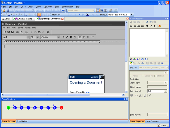Open Help with the blue question mark icon
Viewport: 170px width, 128px height.
[x=63, y=11]
